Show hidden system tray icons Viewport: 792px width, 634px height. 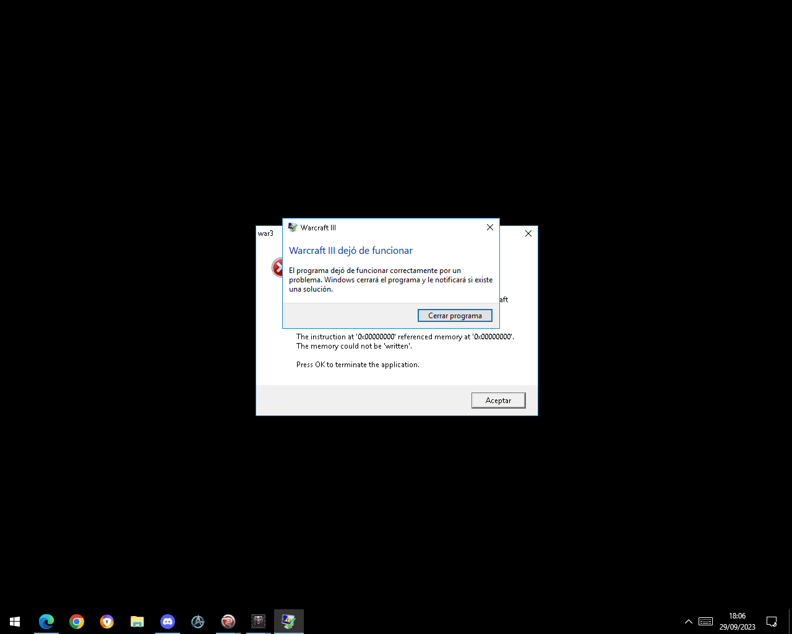[x=689, y=621]
